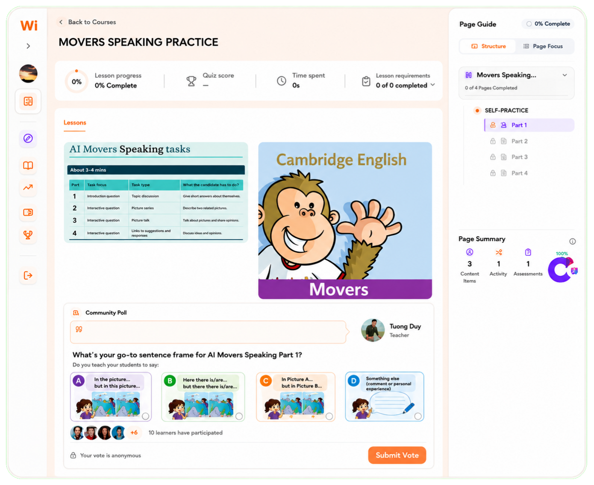
Task: Switch to the Page Focus tab
Action: click(544, 46)
